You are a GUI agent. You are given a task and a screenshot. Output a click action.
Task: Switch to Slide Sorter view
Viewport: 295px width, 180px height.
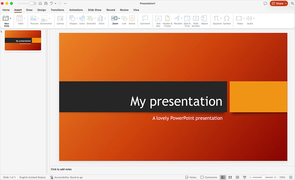coord(230,177)
